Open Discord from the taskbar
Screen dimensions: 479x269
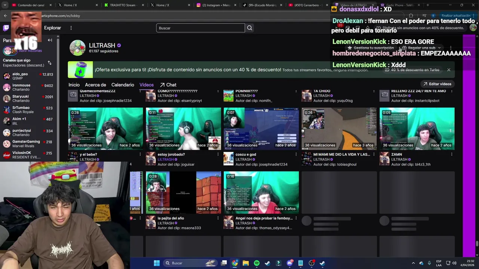(x=290, y=263)
